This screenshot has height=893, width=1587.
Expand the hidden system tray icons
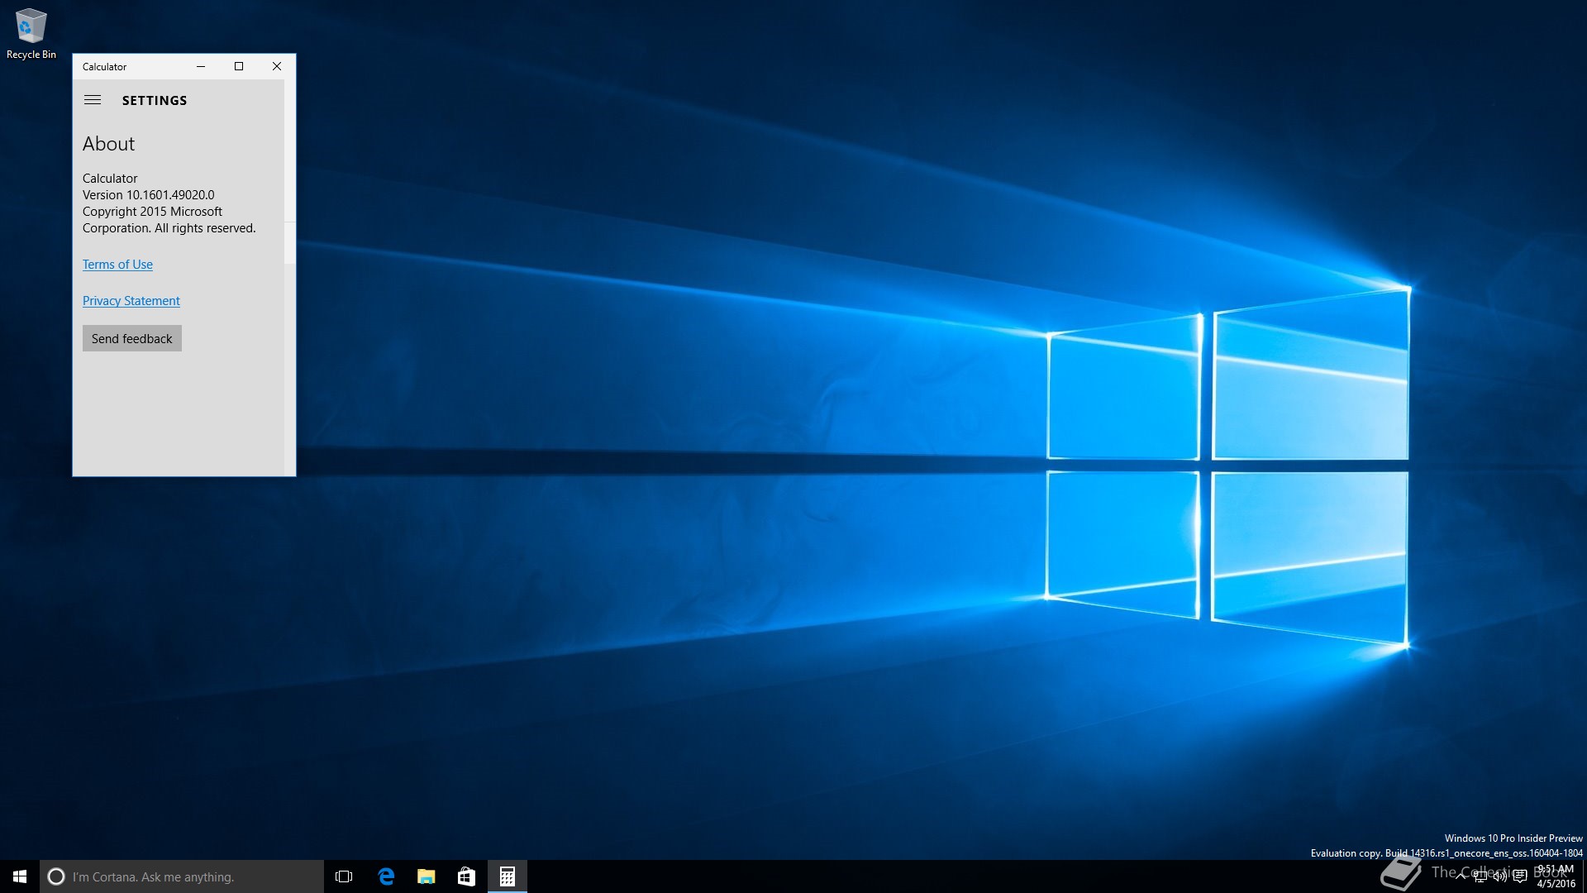click(1461, 876)
